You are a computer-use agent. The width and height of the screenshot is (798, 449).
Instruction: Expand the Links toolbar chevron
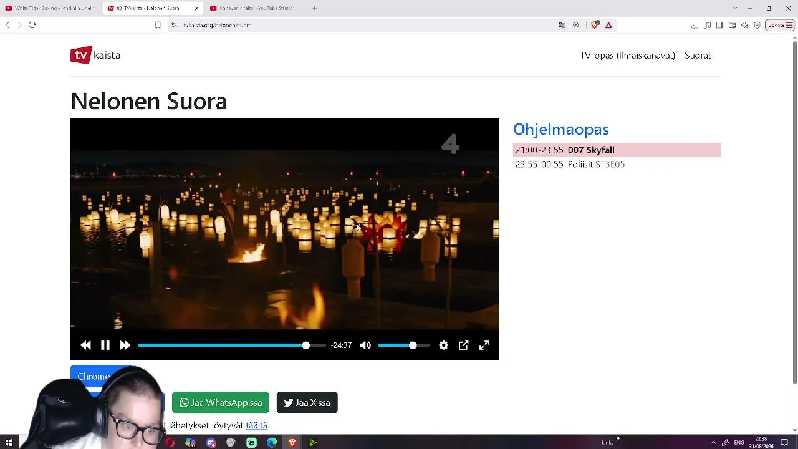pyautogui.click(x=618, y=440)
